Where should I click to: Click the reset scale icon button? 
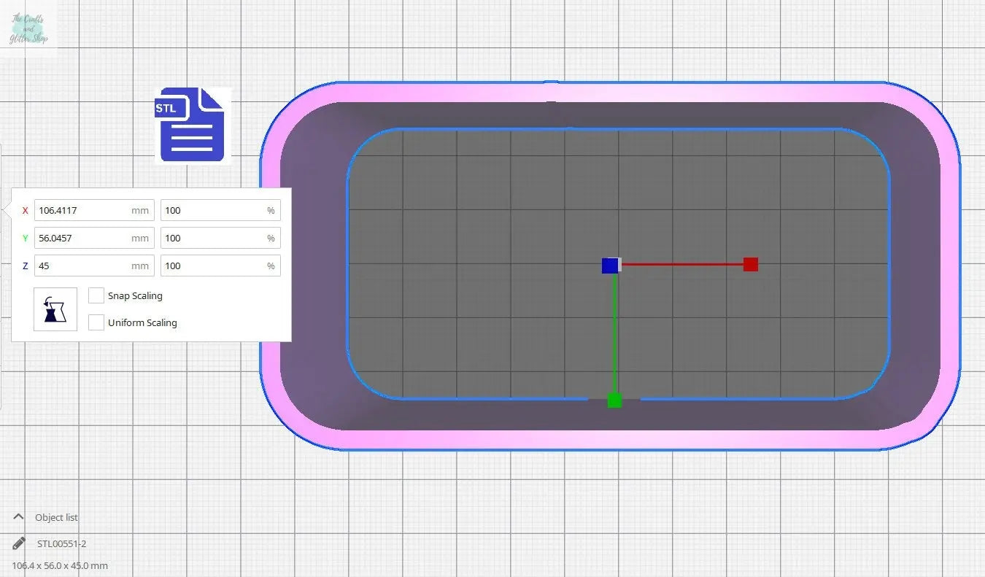point(55,309)
